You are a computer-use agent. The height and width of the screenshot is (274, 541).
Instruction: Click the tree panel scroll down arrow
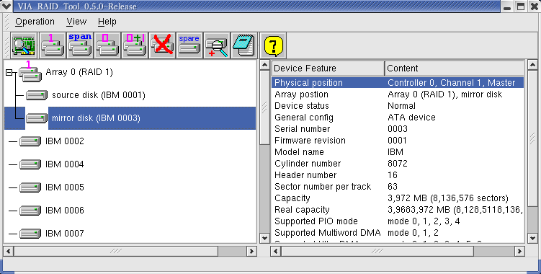click(264, 238)
